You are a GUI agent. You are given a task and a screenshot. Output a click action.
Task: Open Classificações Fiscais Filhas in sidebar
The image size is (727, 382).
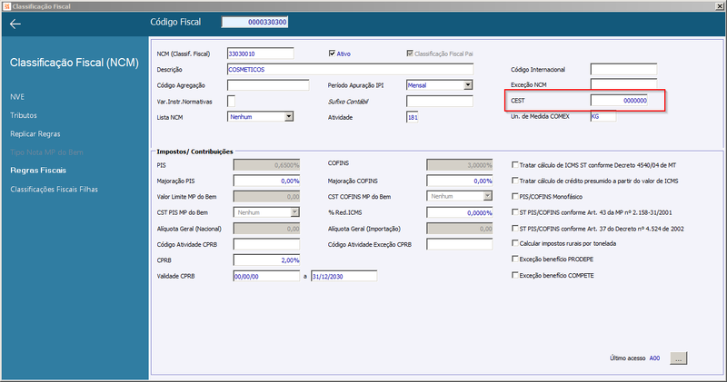click(54, 190)
